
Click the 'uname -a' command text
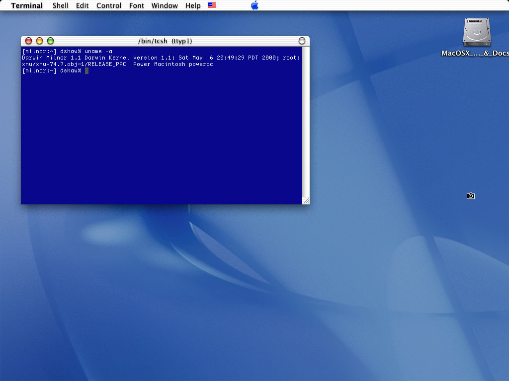click(98, 51)
